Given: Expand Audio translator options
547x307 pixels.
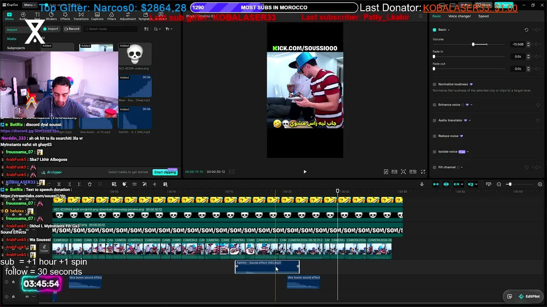Looking at the screenshot, I should click(x=470, y=120).
